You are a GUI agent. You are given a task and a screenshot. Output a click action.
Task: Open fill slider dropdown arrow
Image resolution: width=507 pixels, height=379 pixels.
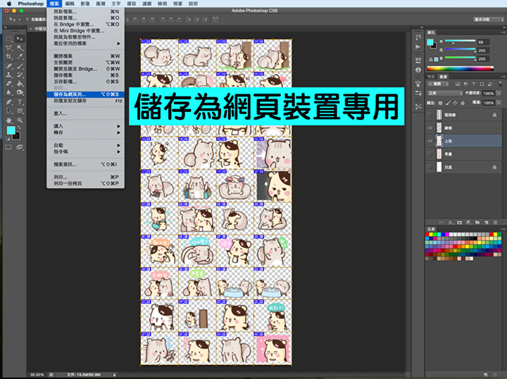(499, 103)
